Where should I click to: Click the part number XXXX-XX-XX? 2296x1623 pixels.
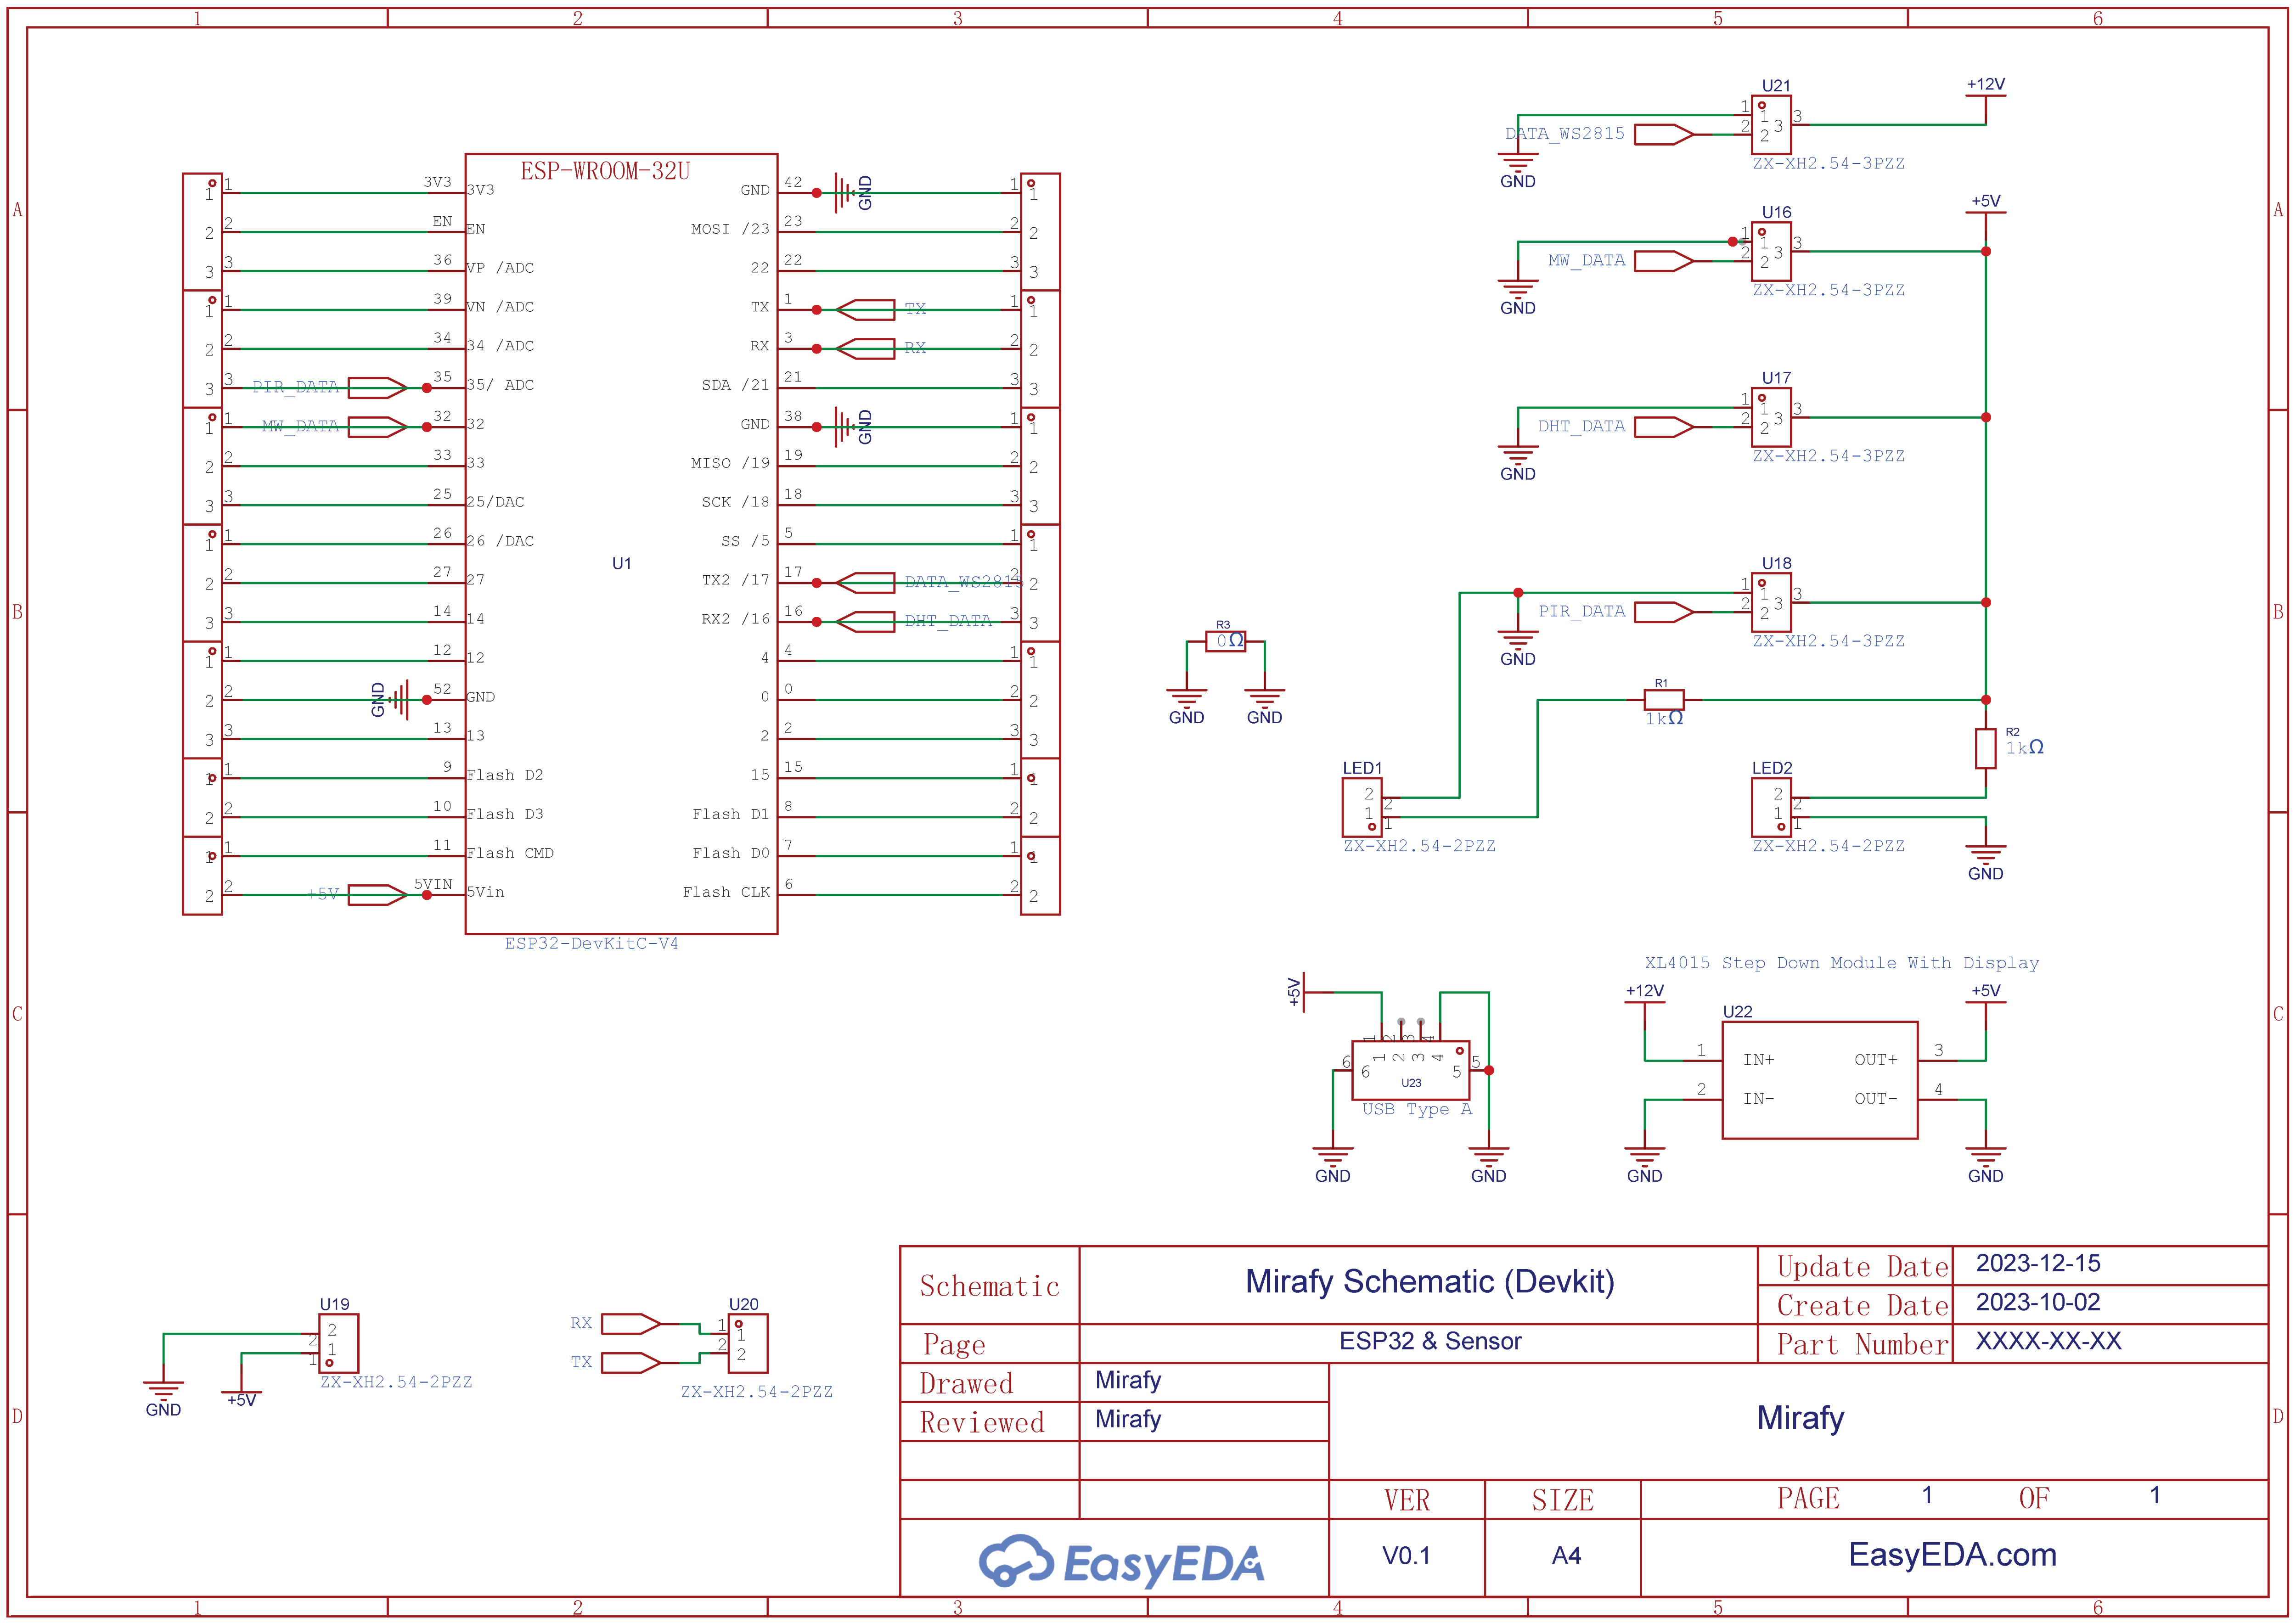[2048, 1342]
